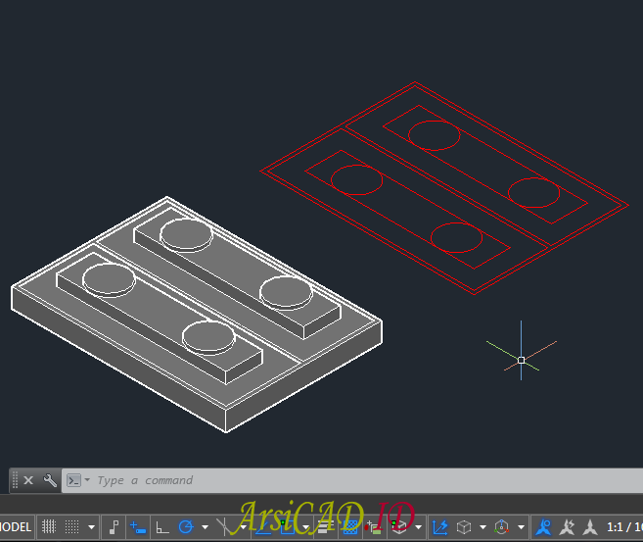Toggle Infer Constraints icon
643x542 pixels.
pyautogui.click(x=114, y=526)
